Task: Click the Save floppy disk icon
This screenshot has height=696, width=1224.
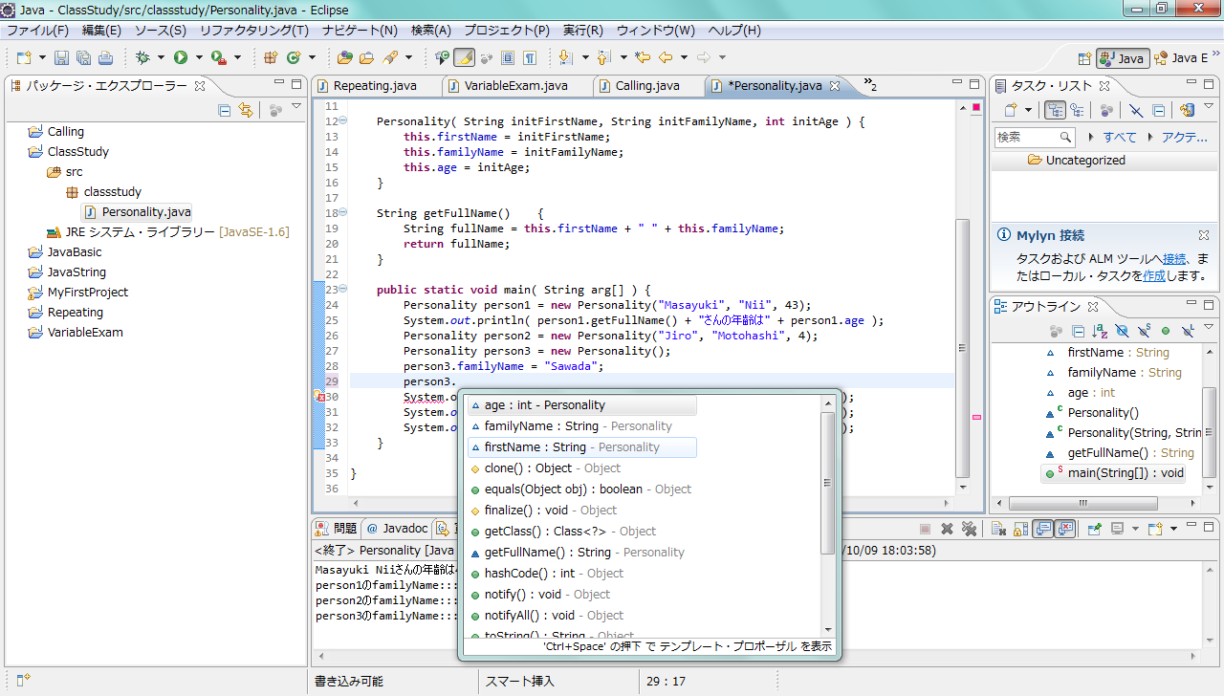Action: pyautogui.click(x=61, y=57)
